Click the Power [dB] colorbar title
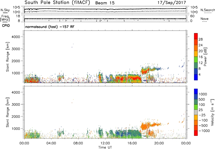215x149 pixels. click(x=205, y=57)
